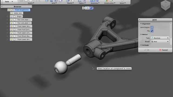The width and height of the screenshot is (173, 97).
Task: Toggle visibility of Front Suspension
Action: click(9, 10)
